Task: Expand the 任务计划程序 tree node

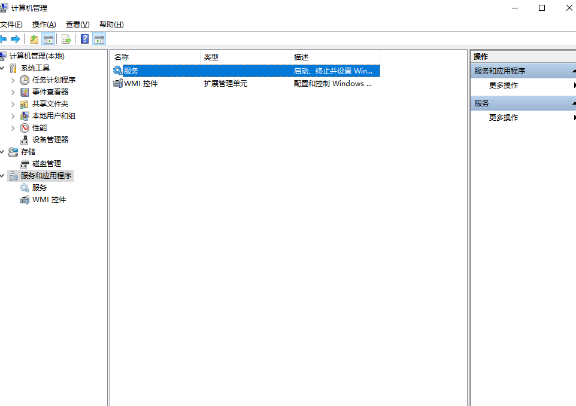Action: click(x=14, y=80)
